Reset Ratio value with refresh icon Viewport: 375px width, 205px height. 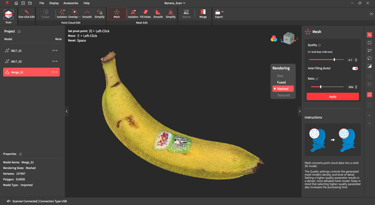pos(317,79)
